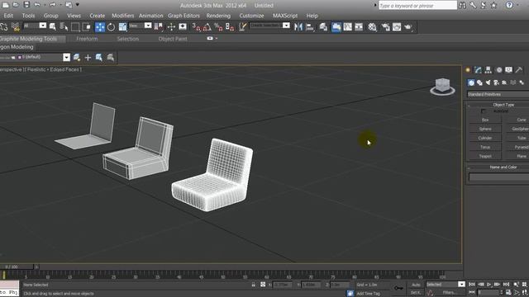Toggle Window/Crossing selection mode
Image resolution: width=529 pixels, height=297 pixels.
point(86,27)
